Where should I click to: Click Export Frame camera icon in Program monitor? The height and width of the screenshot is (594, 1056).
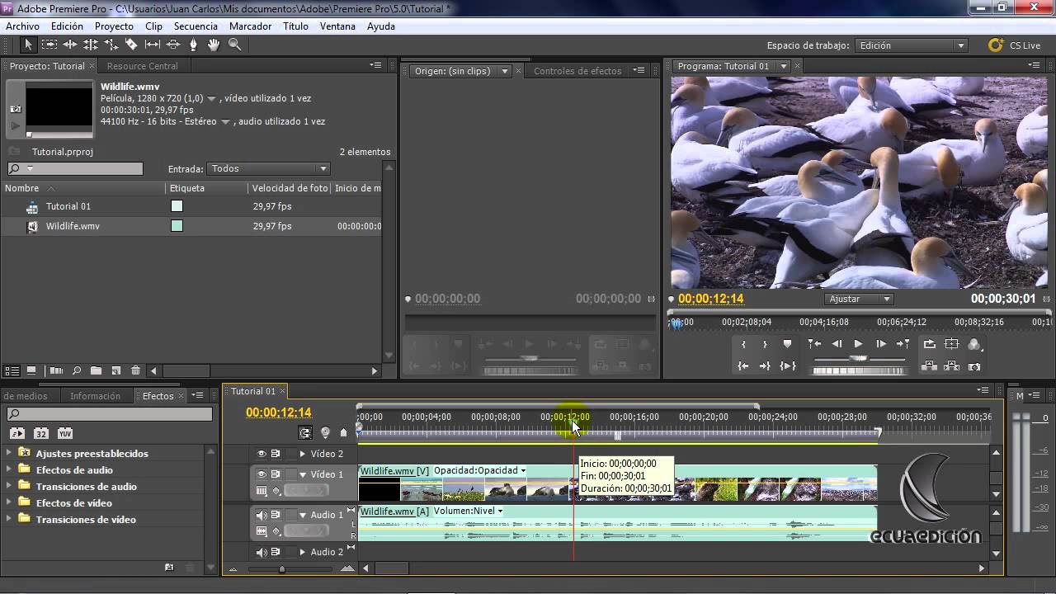pyautogui.click(x=974, y=366)
